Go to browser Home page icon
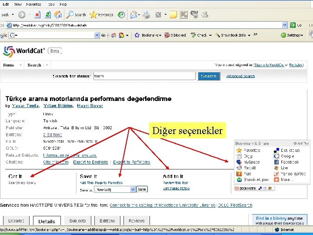Screen dimensions: 313x235 pos(58,15)
